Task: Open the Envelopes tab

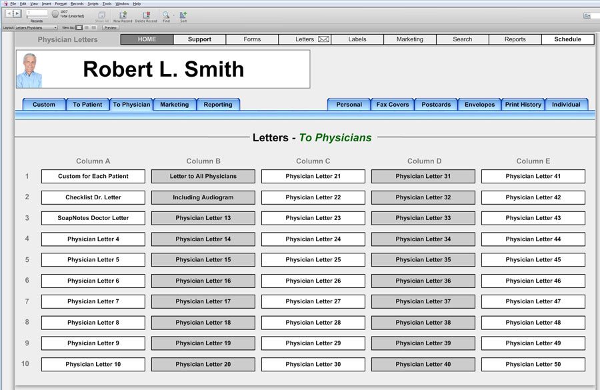Action: [479, 105]
